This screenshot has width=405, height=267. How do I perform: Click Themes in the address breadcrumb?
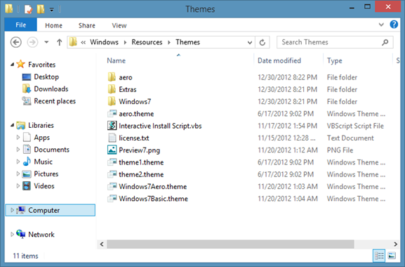pos(188,42)
